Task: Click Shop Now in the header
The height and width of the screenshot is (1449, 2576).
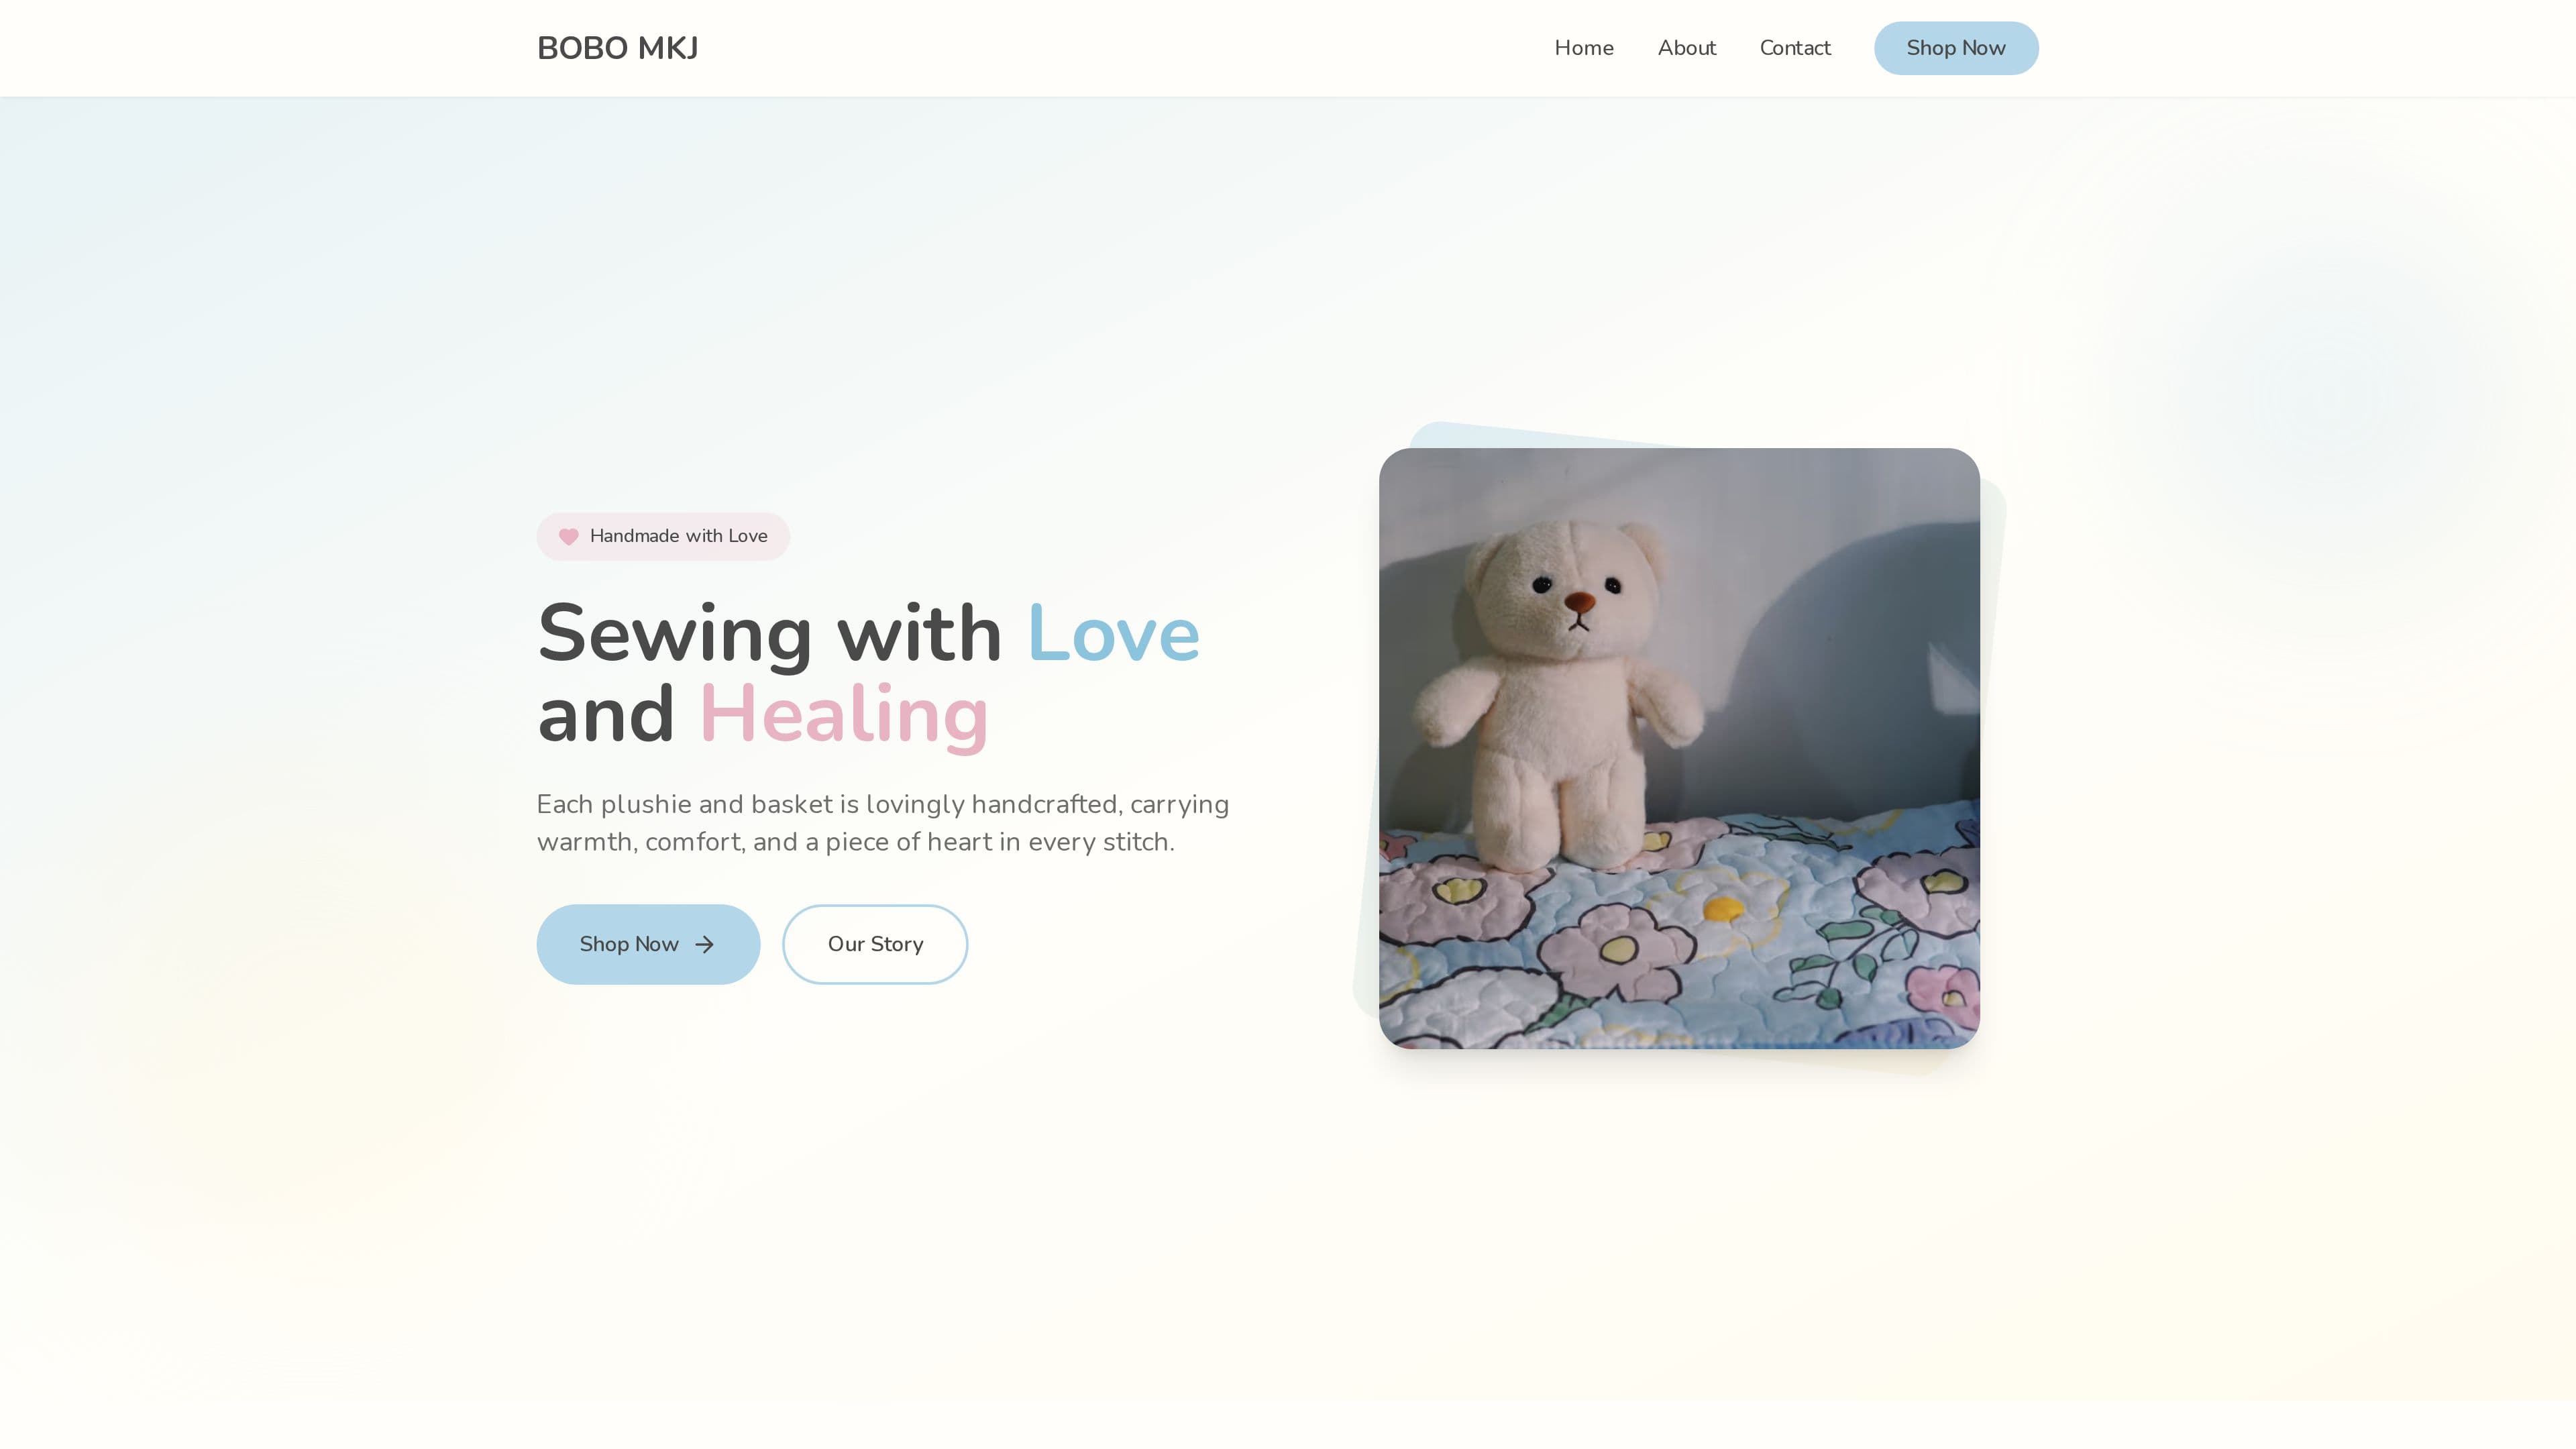Action: 1956,48
